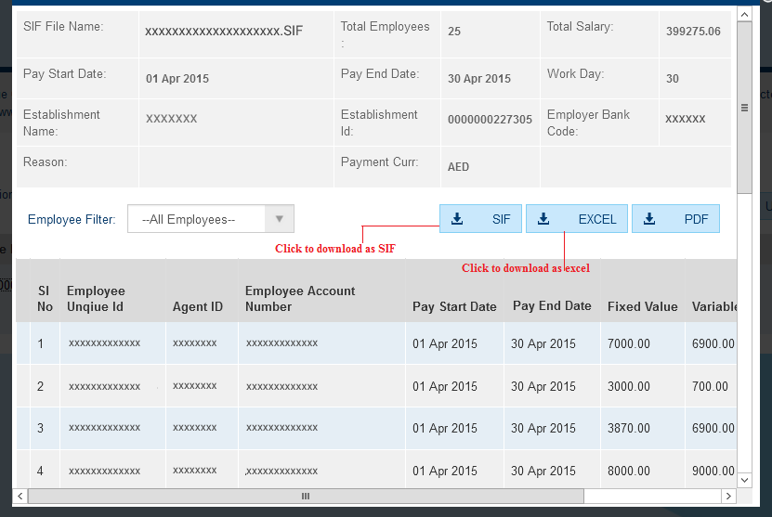The width and height of the screenshot is (772, 517).
Task: Click the Employee Account Number column header
Action: coord(300,298)
